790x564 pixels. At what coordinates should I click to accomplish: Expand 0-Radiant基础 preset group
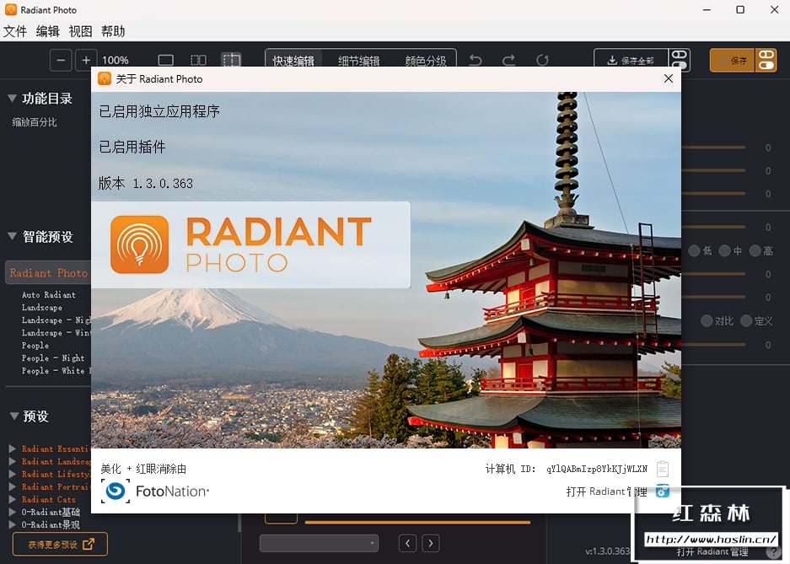12,512
